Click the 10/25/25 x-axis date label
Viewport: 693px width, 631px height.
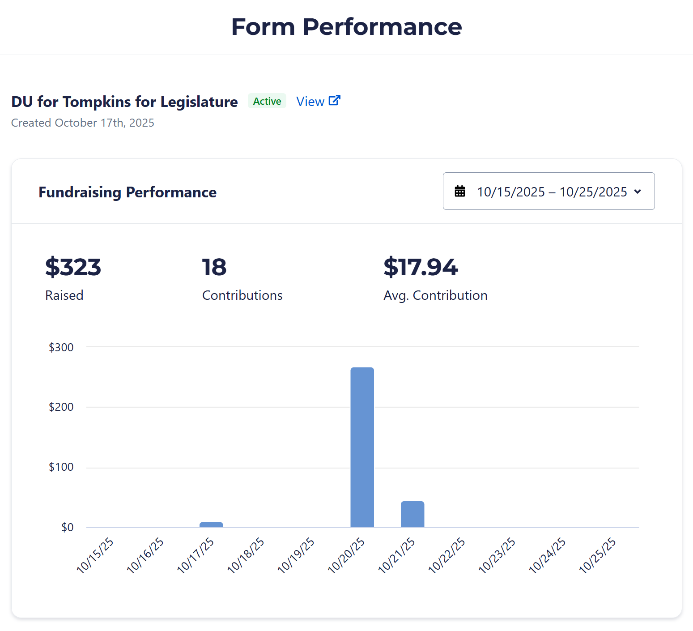(598, 555)
